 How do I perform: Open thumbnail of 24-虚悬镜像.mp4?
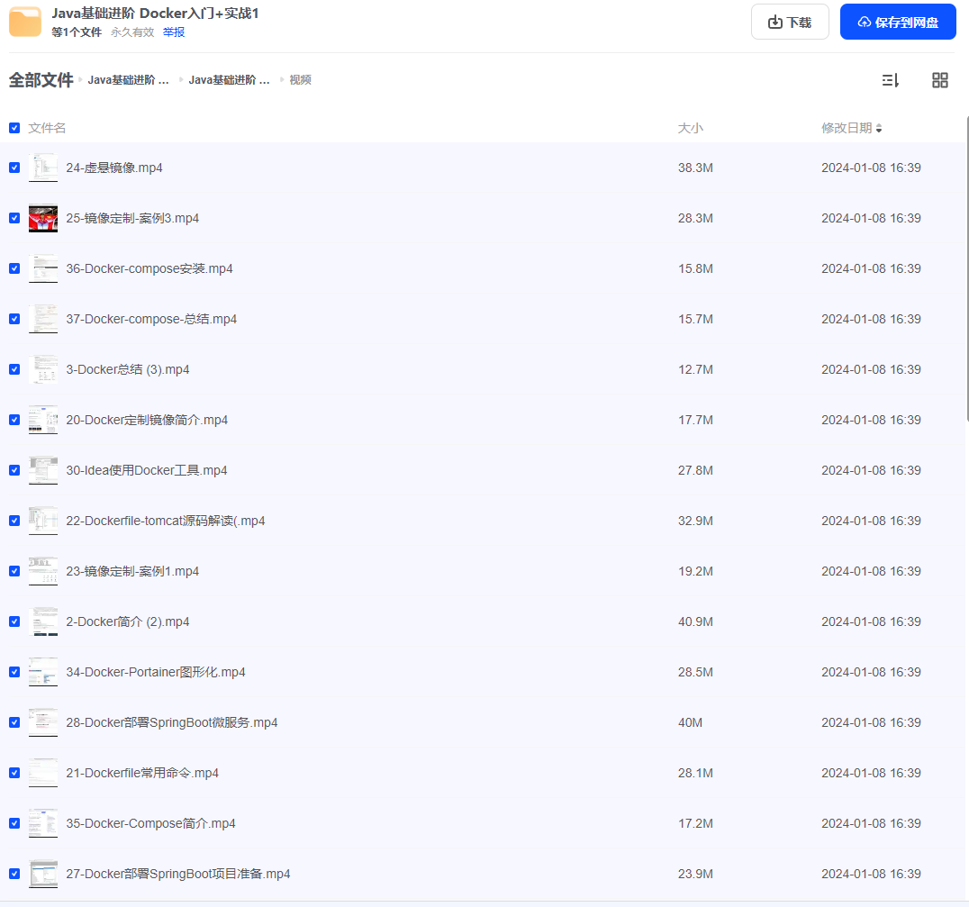43,168
